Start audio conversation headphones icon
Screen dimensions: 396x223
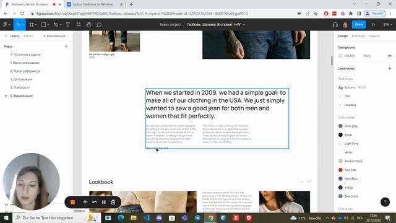point(335,25)
